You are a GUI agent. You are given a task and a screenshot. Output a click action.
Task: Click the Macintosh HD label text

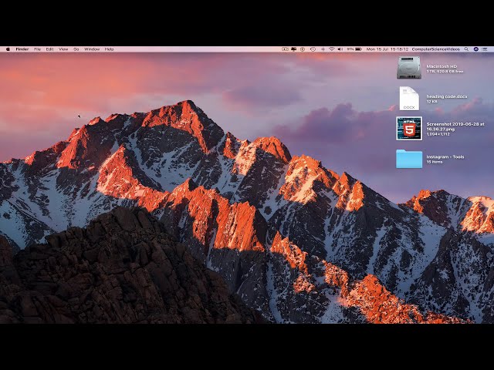pyautogui.click(x=442, y=66)
